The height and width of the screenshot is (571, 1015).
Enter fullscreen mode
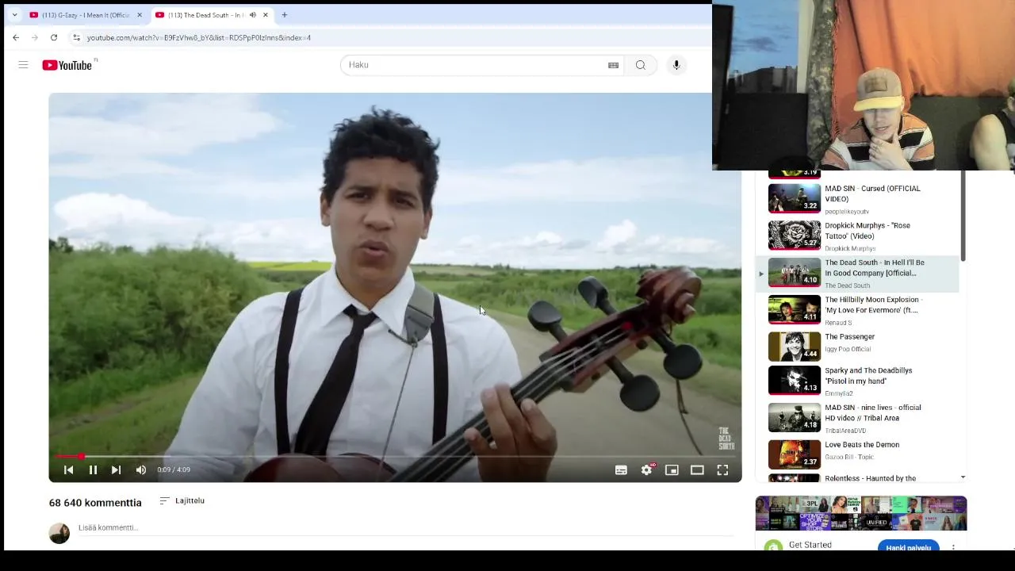click(722, 469)
